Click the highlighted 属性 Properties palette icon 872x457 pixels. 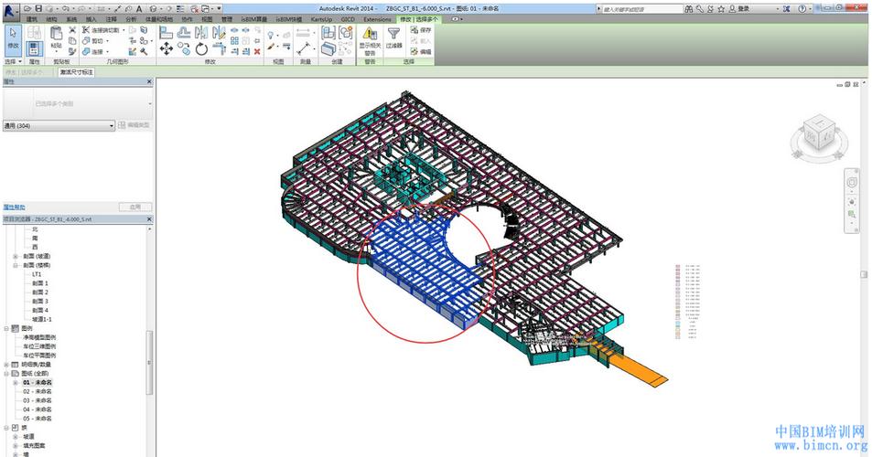(x=34, y=48)
